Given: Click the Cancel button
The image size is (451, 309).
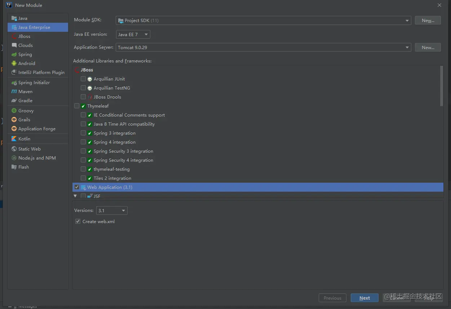Looking at the screenshot, I should (x=396, y=298).
